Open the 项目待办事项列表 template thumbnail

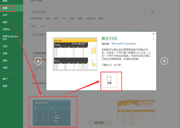tap(51, 113)
